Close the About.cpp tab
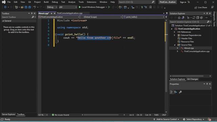 [x=55, y=14]
